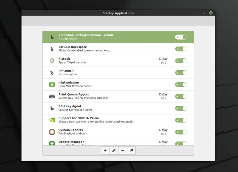Select the mintwelcome entry title
This screenshot has width=238, height=172.
pyautogui.click(x=69, y=83)
